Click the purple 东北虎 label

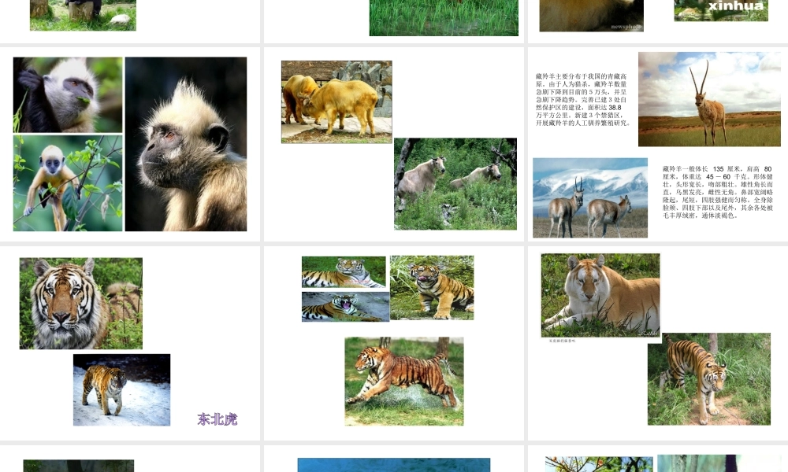tap(217, 419)
